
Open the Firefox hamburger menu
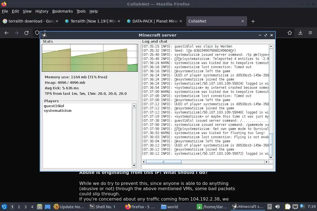pos(310,33)
